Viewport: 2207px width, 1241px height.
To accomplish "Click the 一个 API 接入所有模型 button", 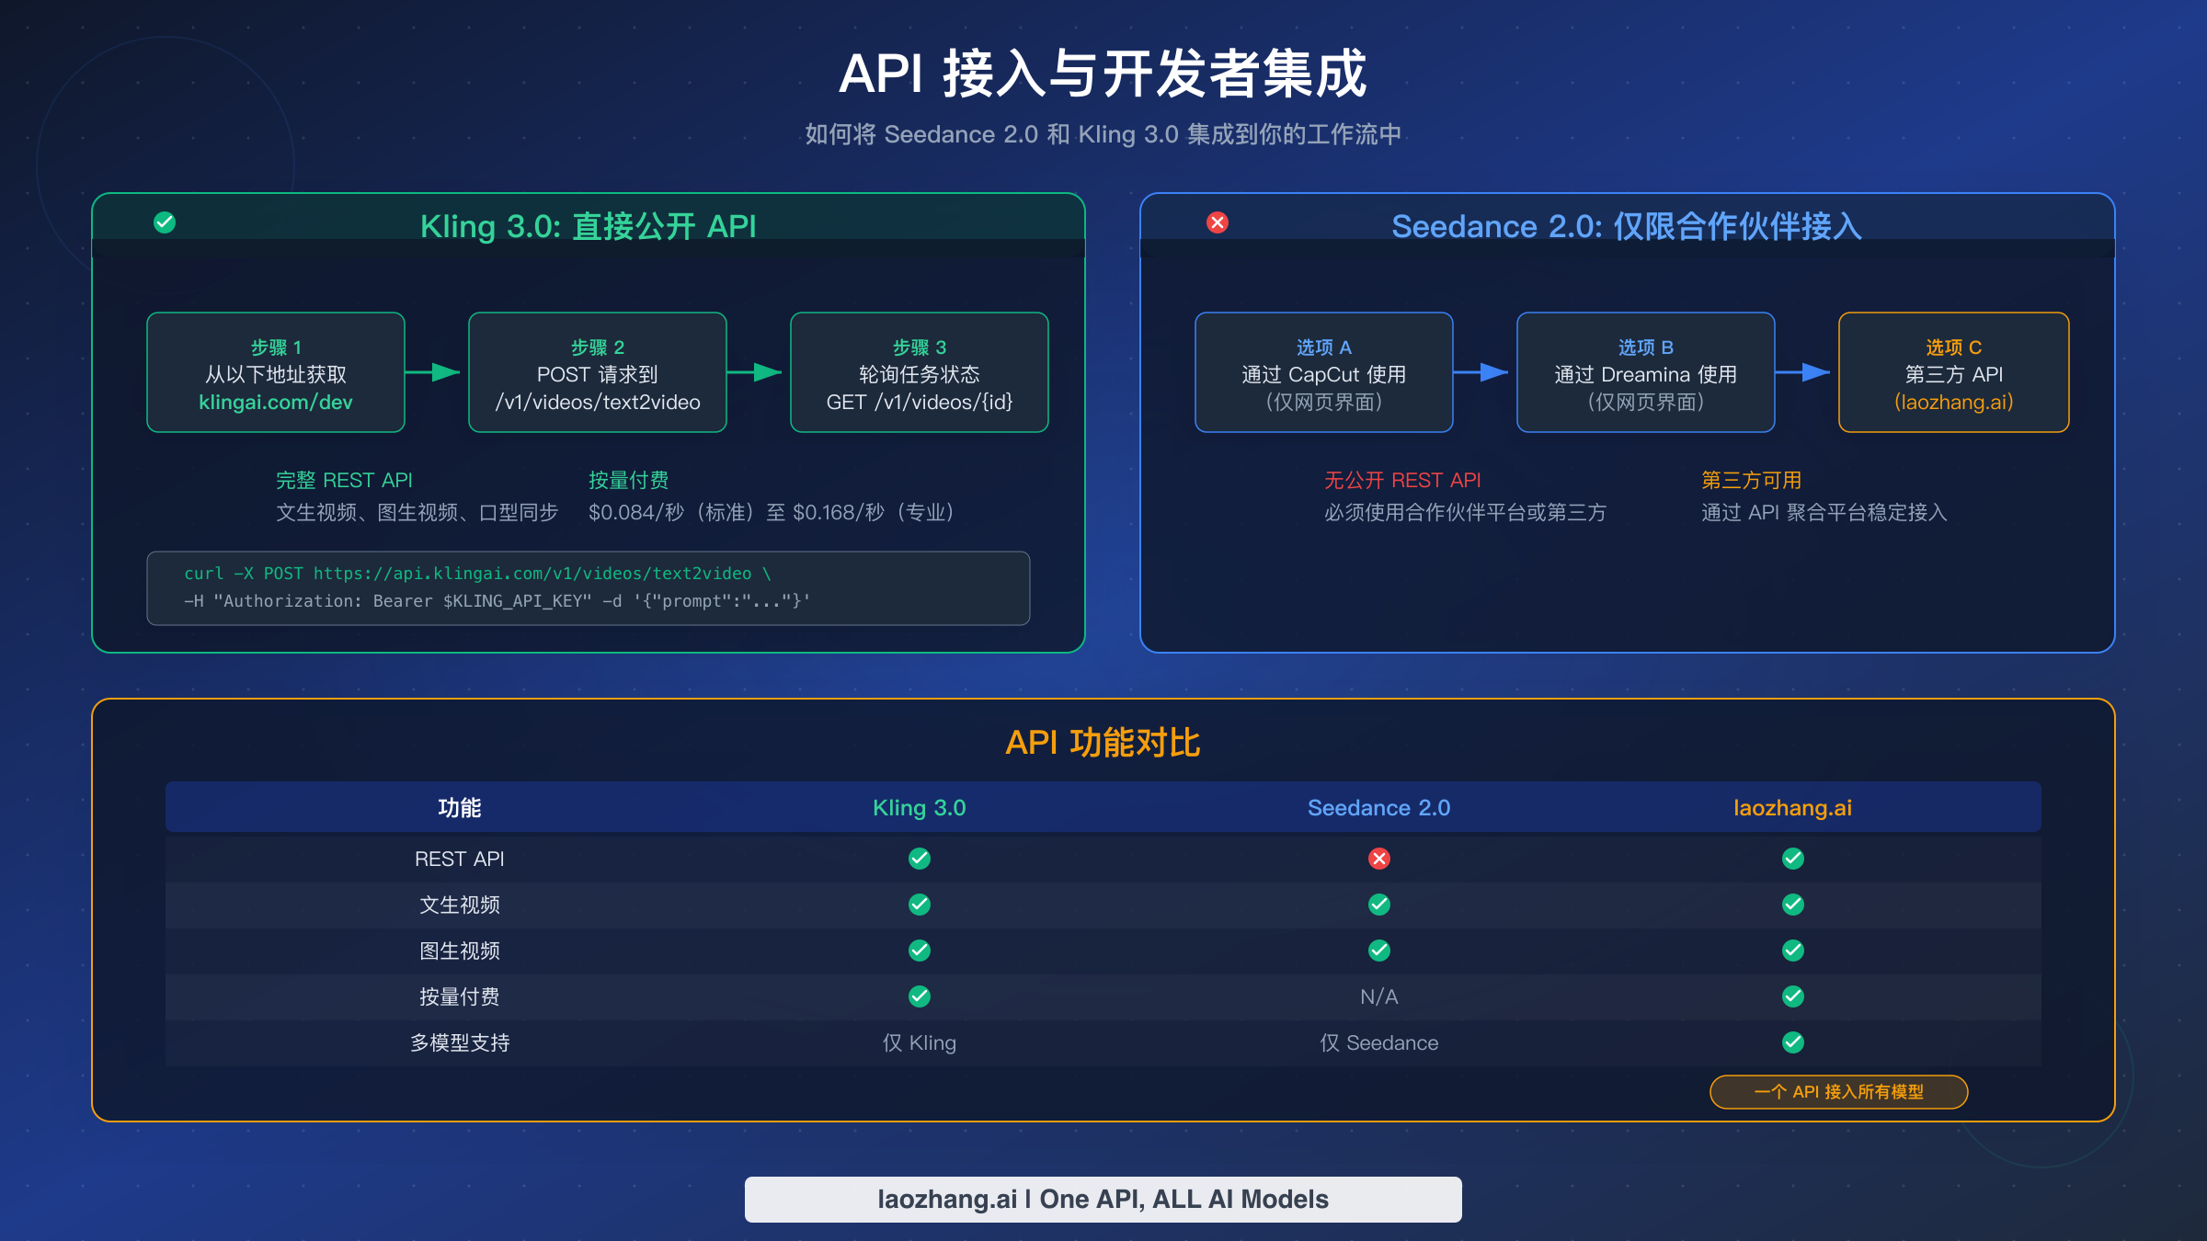I will pos(1837,1091).
